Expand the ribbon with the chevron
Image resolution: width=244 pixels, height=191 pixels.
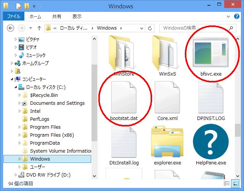pyautogui.click(x=228, y=16)
